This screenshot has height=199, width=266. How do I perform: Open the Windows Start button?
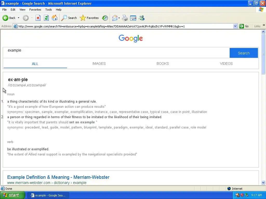[x=12, y=195]
